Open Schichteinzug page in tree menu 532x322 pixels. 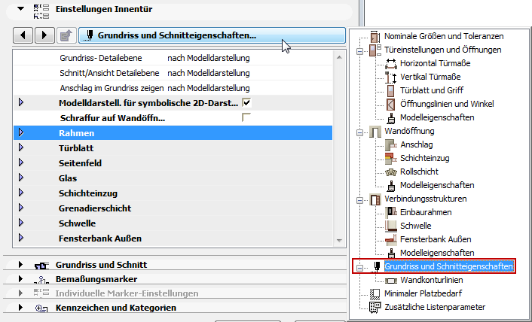pyautogui.click(x=425, y=158)
